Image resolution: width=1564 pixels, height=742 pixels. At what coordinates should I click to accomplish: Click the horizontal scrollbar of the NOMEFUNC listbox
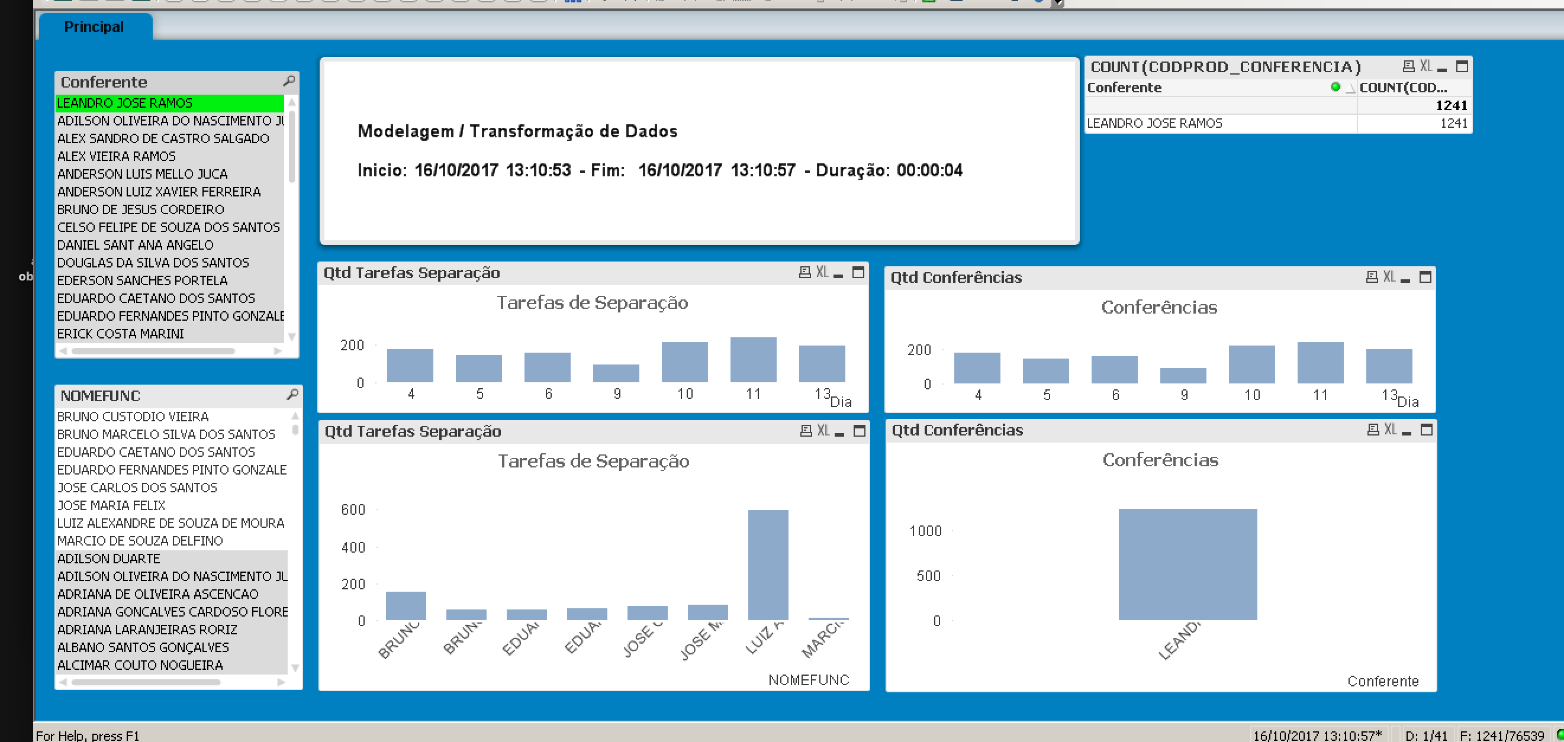[x=146, y=682]
